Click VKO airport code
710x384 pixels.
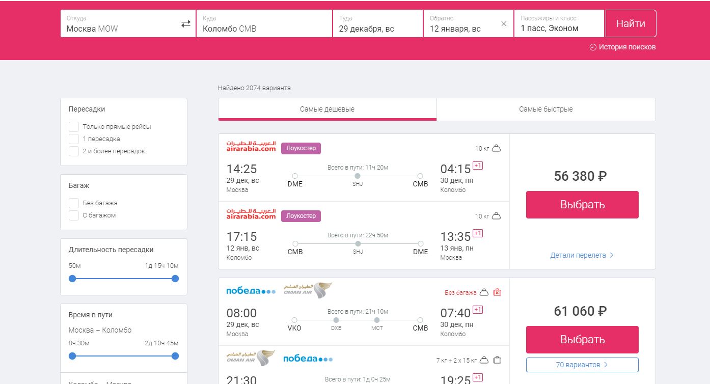coord(294,328)
